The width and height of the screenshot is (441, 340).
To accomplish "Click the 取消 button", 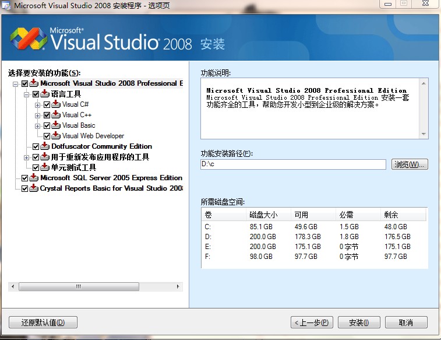I will (406, 323).
